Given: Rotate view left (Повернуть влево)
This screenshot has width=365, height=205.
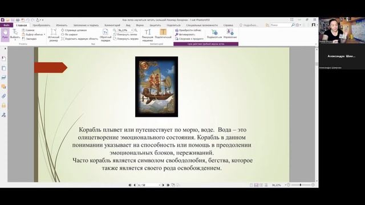Looking at the screenshot, I should point(125,34).
